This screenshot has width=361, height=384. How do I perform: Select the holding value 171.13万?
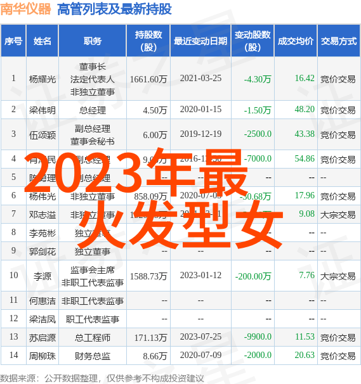point(150,338)
